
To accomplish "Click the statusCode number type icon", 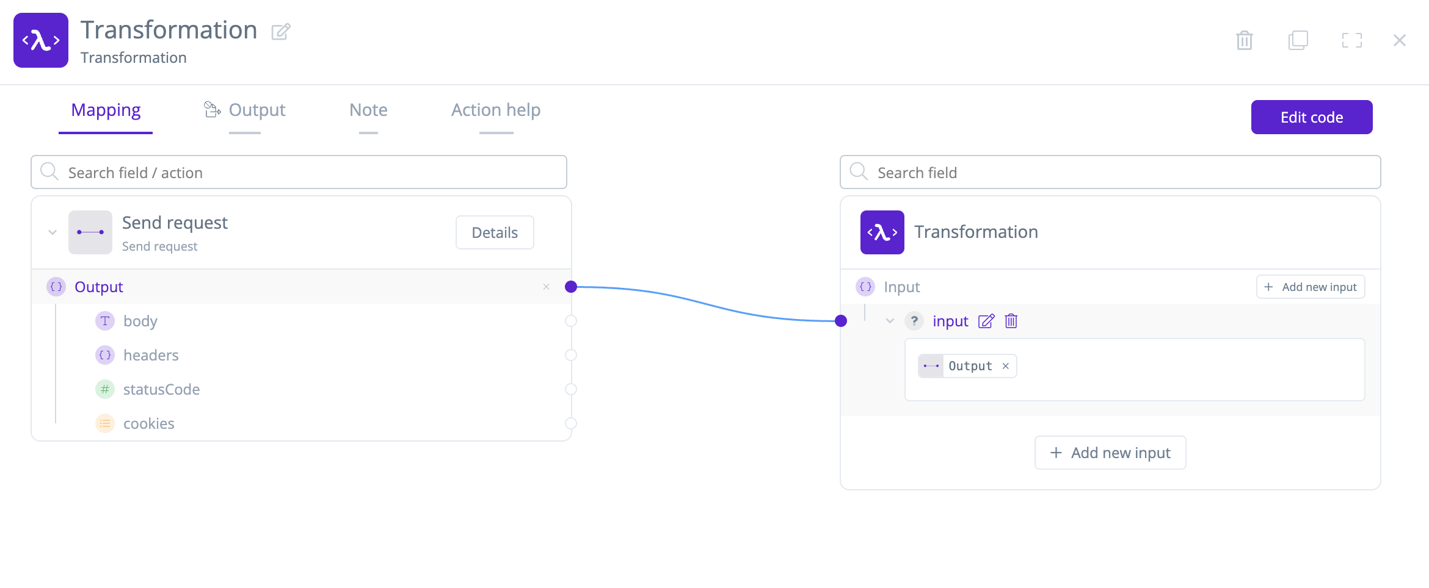I will [x=104, y=389].
